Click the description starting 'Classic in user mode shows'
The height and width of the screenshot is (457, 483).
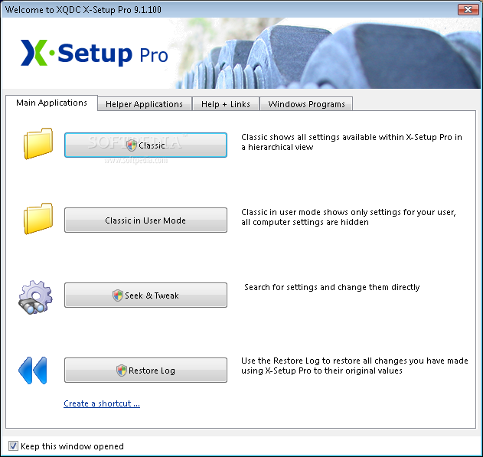[348, 217]
